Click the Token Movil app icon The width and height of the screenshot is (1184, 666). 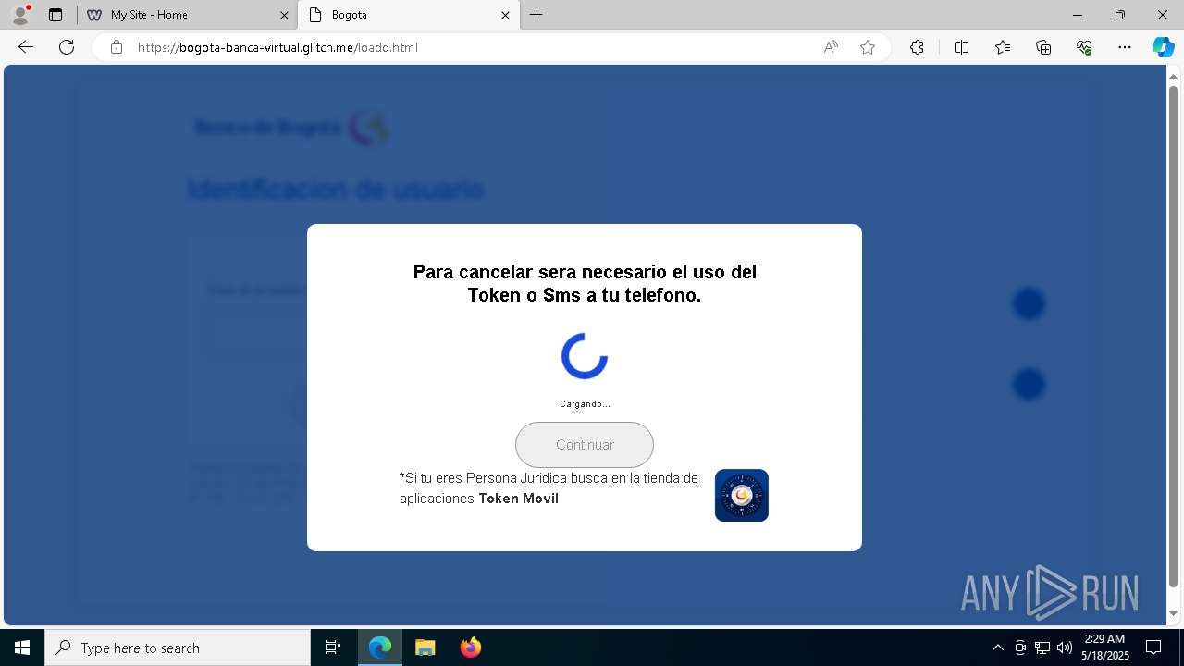[742, 496]
